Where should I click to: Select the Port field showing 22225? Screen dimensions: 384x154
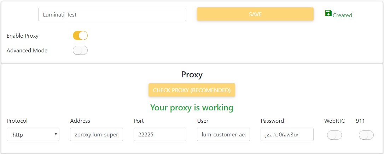coord(160,134)
